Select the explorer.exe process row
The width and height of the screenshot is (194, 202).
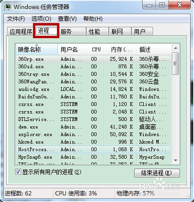pyautogui.click(x=93, y=134)
